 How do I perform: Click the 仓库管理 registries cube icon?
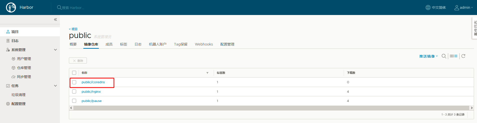click(13, 68)
